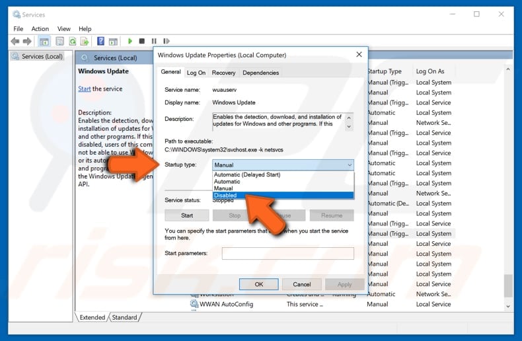
Task: Click the Resume button in dialog
Action: pos(332,215)
